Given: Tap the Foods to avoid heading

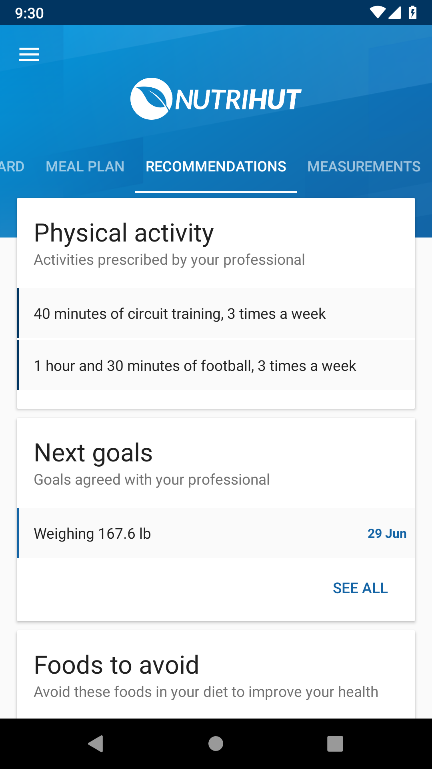Looking at the screenshot, I should pos(116,665).
